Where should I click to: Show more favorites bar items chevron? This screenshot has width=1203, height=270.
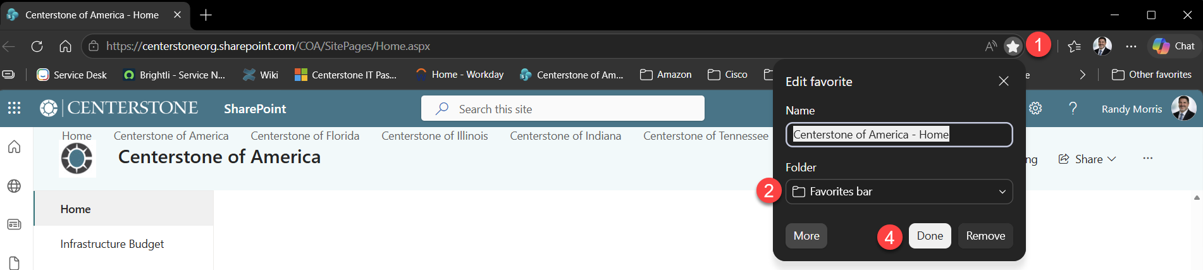pos(1082,75)
